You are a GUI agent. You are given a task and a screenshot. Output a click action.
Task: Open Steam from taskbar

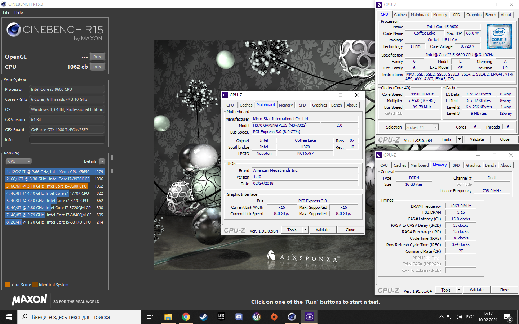[x=204, y=317]
